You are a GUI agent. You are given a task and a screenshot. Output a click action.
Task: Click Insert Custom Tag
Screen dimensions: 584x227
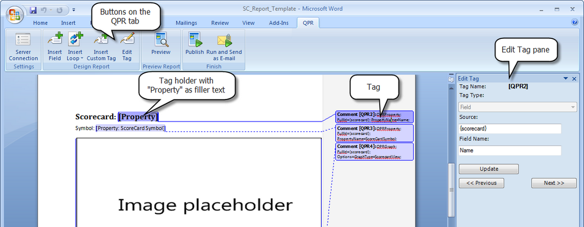[x=101, y=46]
